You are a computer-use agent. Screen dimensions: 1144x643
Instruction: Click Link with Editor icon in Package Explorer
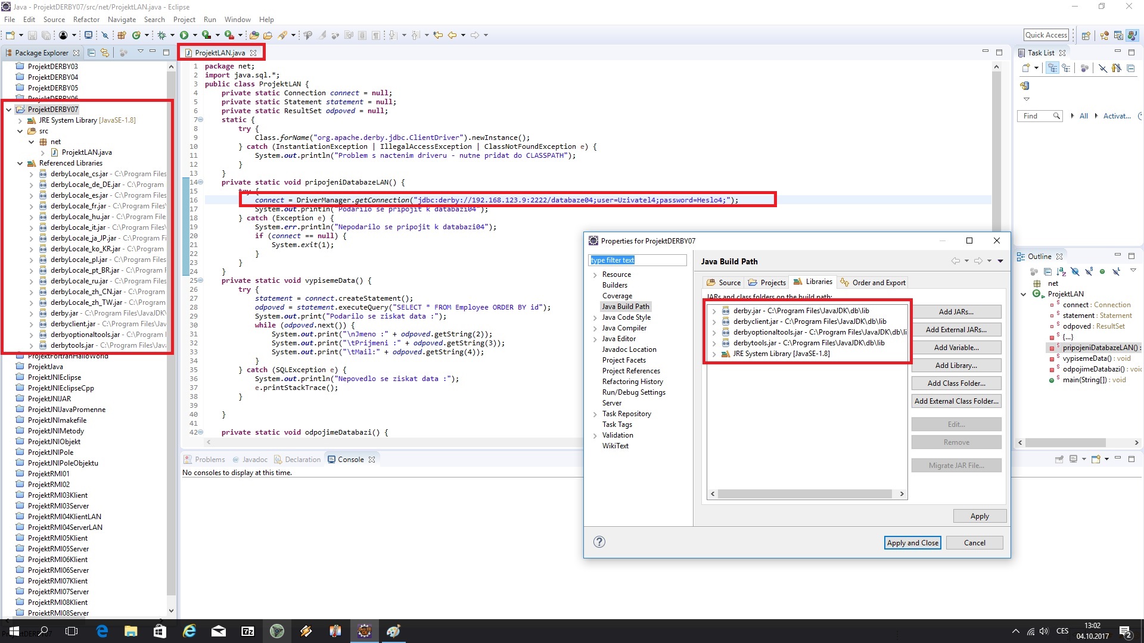tap(105, 52)
